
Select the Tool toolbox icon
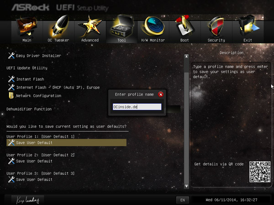(x=122, y=26)
